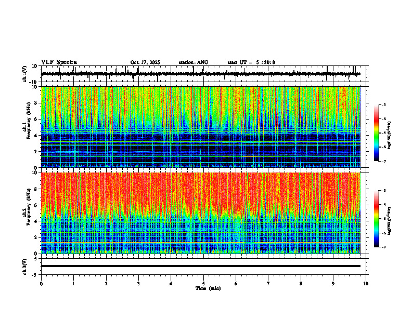Select the ch.1 spectrogram color bar

point(376,133)
